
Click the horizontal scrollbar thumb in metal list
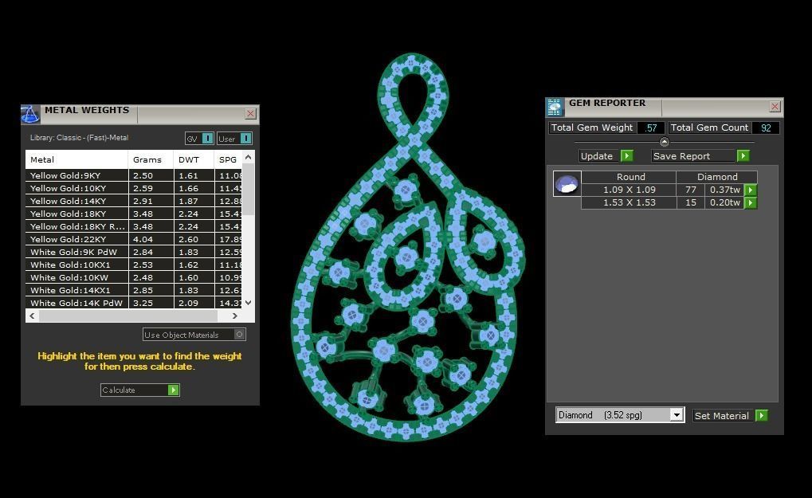[x=128, y=316]
